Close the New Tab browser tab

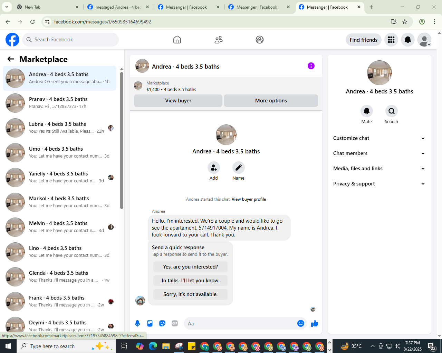tap(77, 7)
